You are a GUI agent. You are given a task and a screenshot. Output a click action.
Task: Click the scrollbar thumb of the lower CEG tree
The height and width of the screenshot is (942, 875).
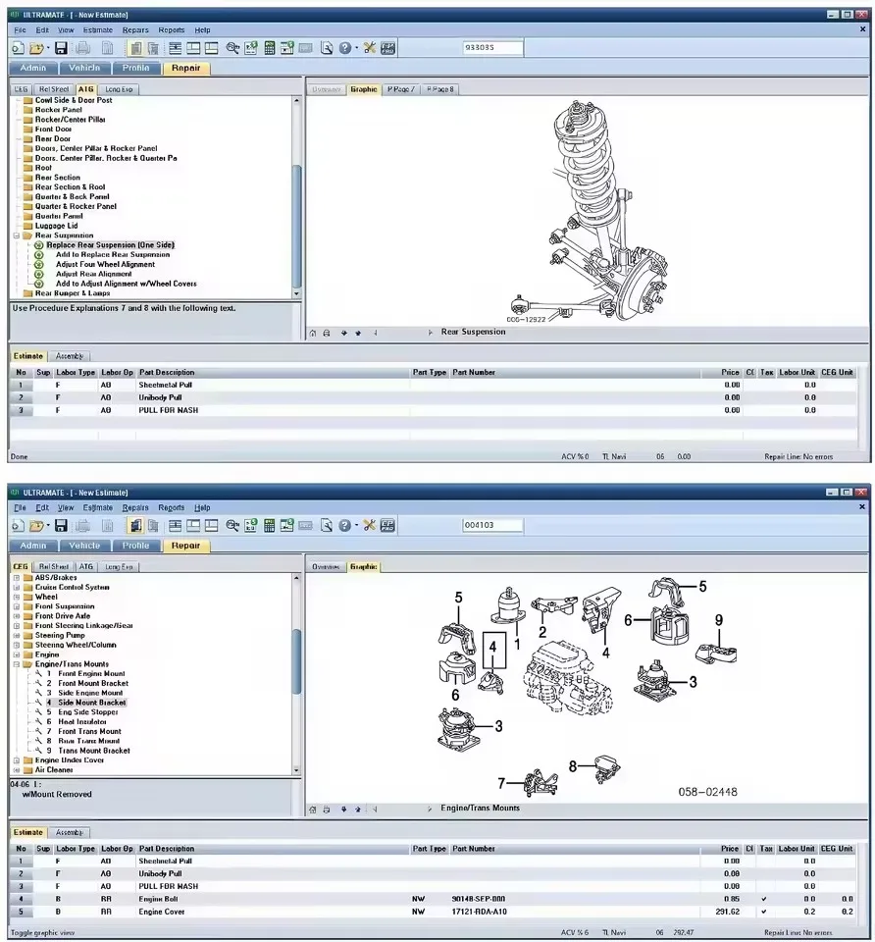coord(296,660)
